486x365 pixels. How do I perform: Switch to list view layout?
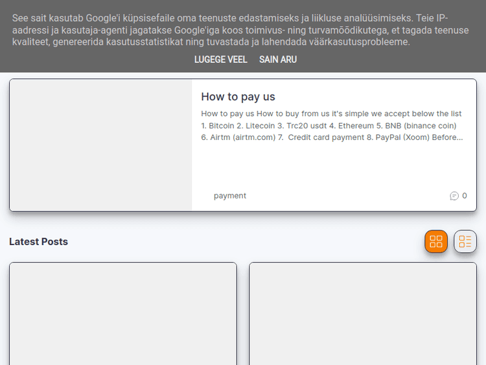click(465, 242)
